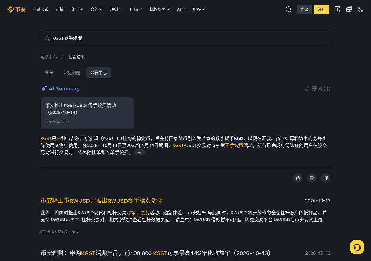Copy the AI summary text
The width and height of the screenshot is (371, 261).
click(x=326, y=178)
